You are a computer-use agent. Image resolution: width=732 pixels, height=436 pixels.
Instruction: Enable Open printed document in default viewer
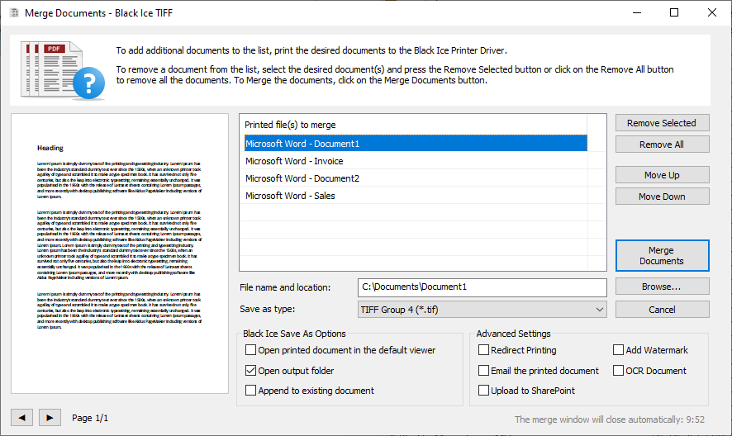point(251,350)
